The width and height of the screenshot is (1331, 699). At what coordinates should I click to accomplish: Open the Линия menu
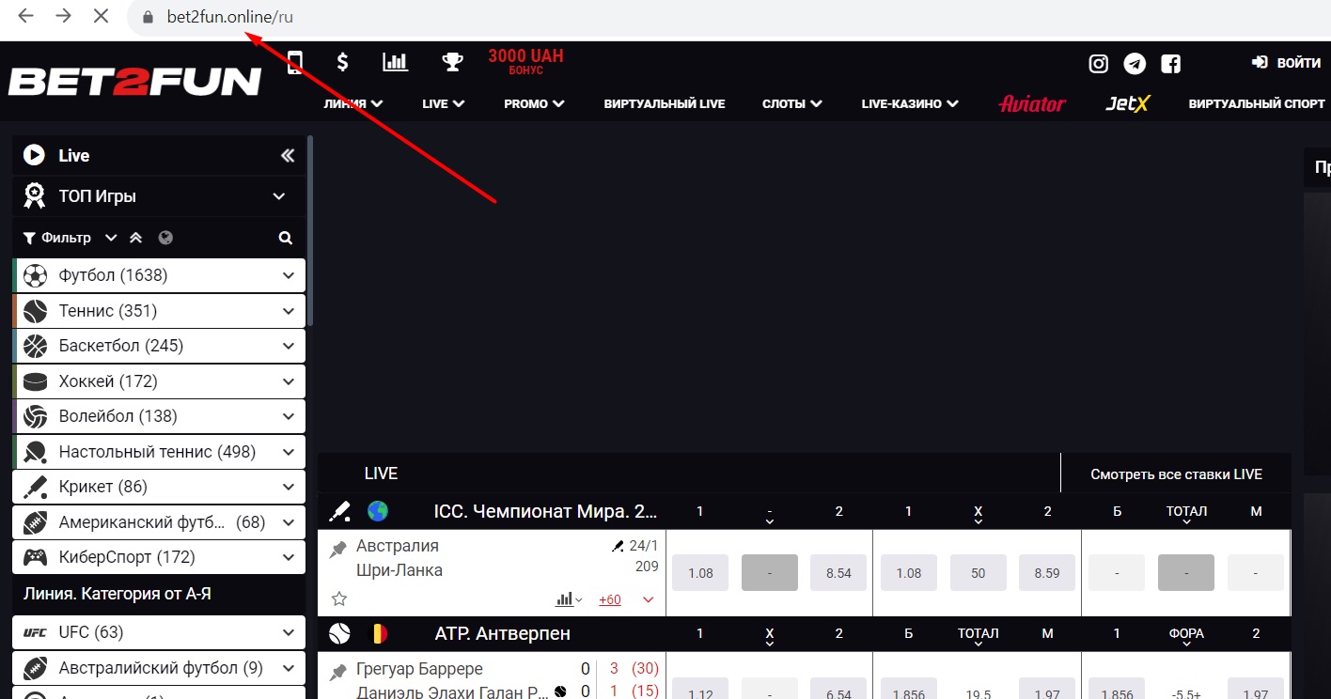[353, 103]
